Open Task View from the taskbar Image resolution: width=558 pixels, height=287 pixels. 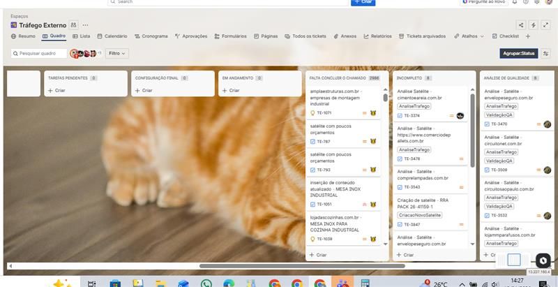(x=92, y=284)
